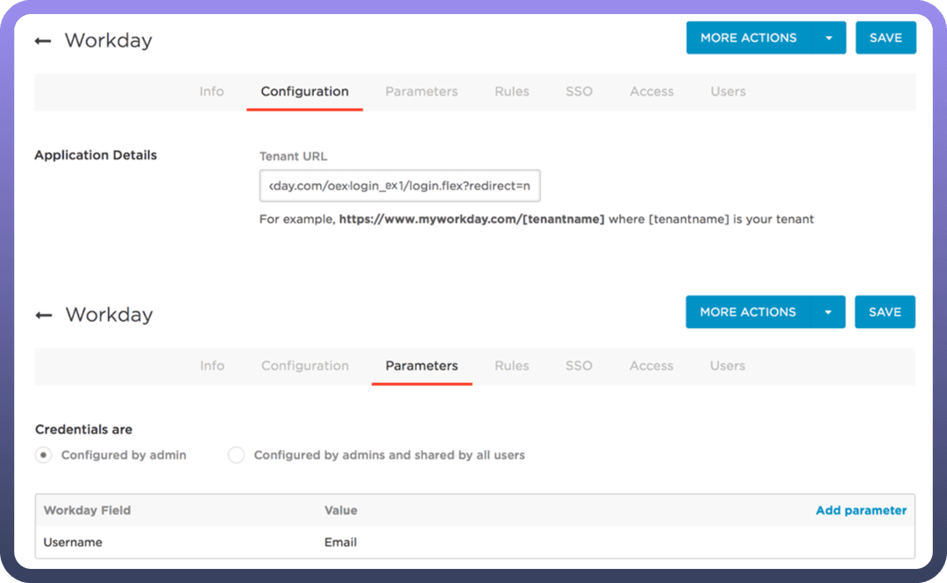Save changes in the Configuration view
The height and width of the screenshot is (583, 947).
tap(886, 39)
